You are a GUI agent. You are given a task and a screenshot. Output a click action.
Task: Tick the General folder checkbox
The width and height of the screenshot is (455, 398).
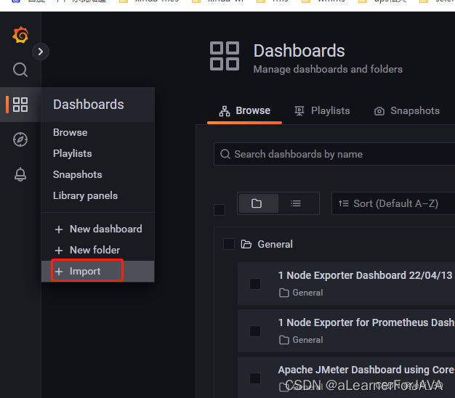click(229, 244)
